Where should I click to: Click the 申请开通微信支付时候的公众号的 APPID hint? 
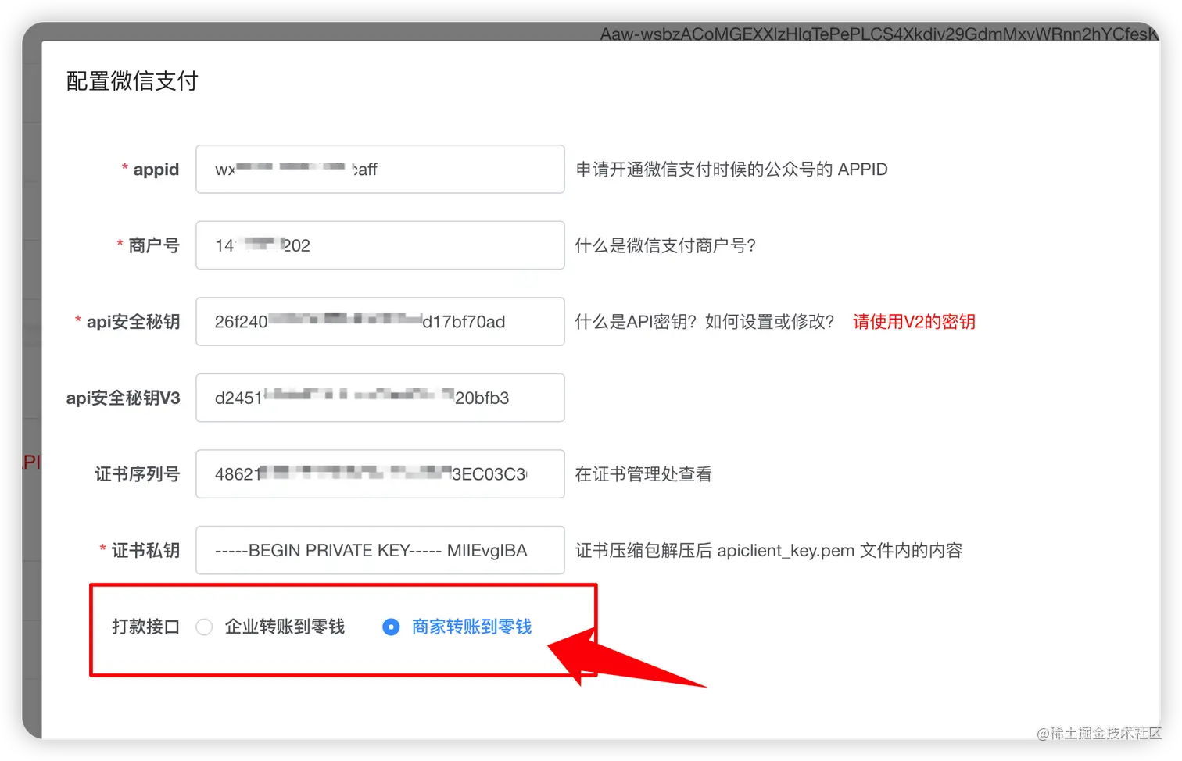coord(732,169)
